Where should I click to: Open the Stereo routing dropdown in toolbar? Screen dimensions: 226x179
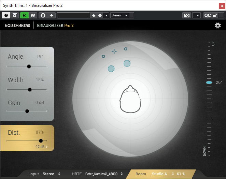pyautogui.click(x=119, y=15)
